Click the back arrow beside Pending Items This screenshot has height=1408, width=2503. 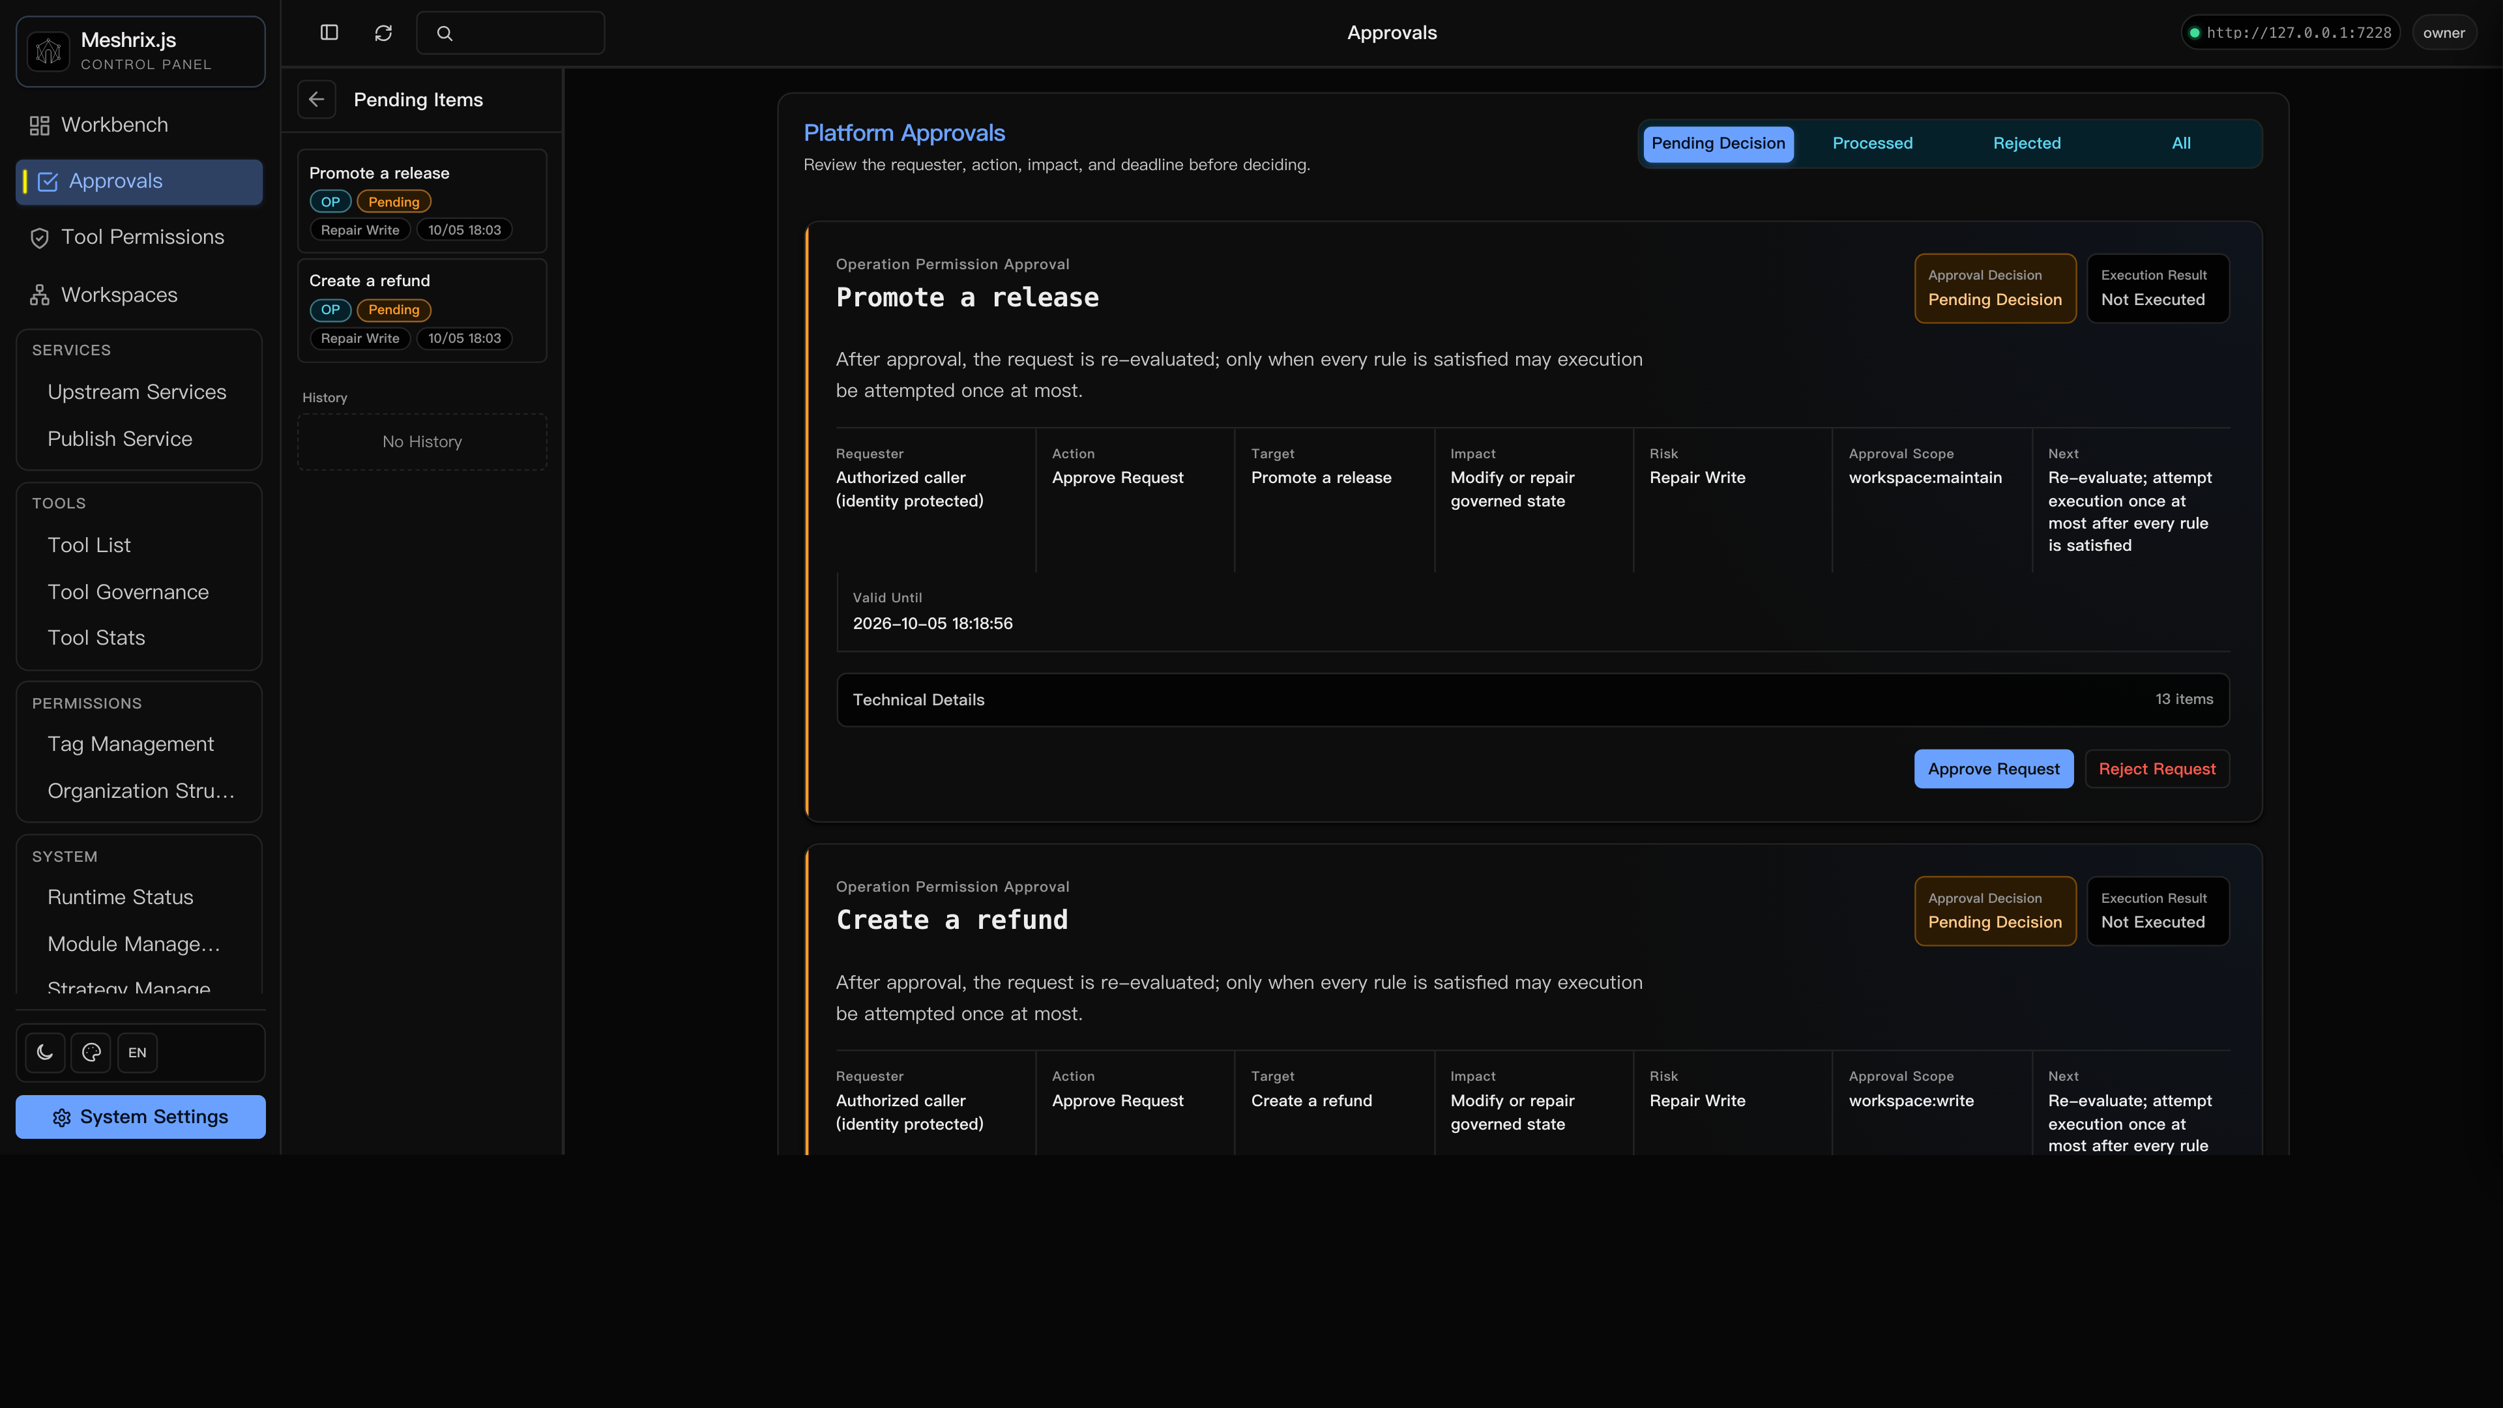pos(317,99)
